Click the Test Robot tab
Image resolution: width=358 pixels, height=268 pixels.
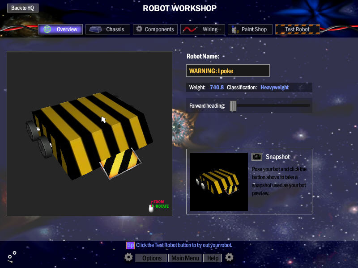298,29
